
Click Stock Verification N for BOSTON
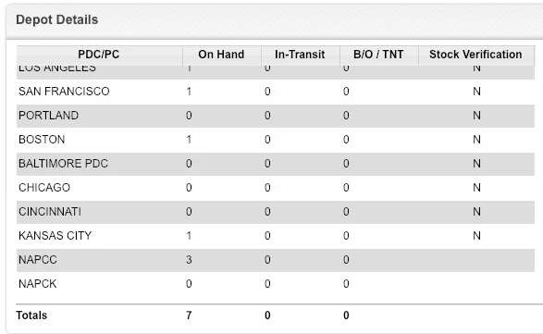[476, 140]
